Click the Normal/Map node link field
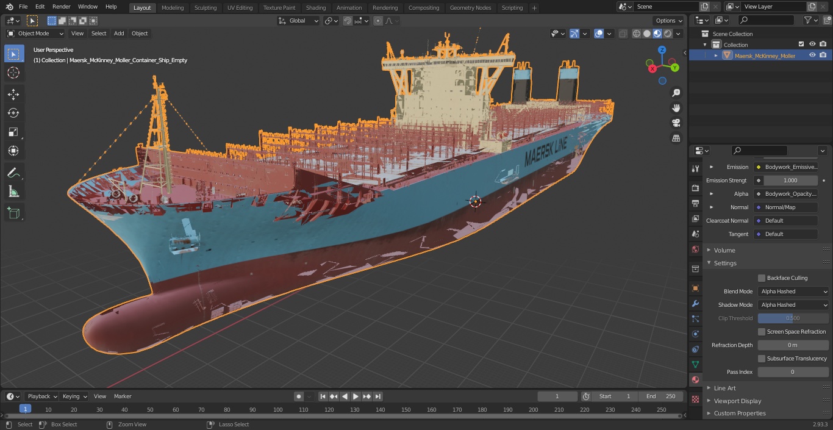 point(786,207)
